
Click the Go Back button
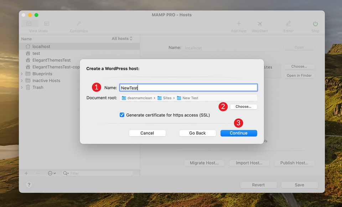[x=197, y=133]
